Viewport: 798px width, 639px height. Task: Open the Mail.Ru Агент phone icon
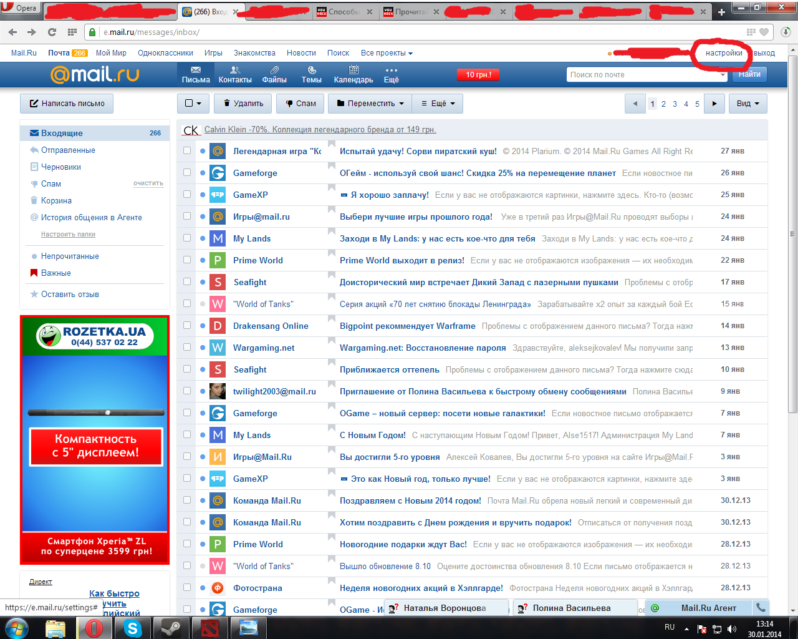click(761, 607)
